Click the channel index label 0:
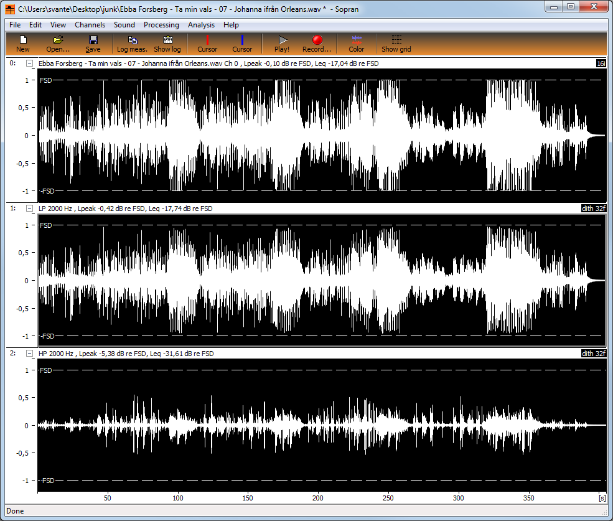Image resolution: width=613 pixels, height=521 pixels. (12, 63)
